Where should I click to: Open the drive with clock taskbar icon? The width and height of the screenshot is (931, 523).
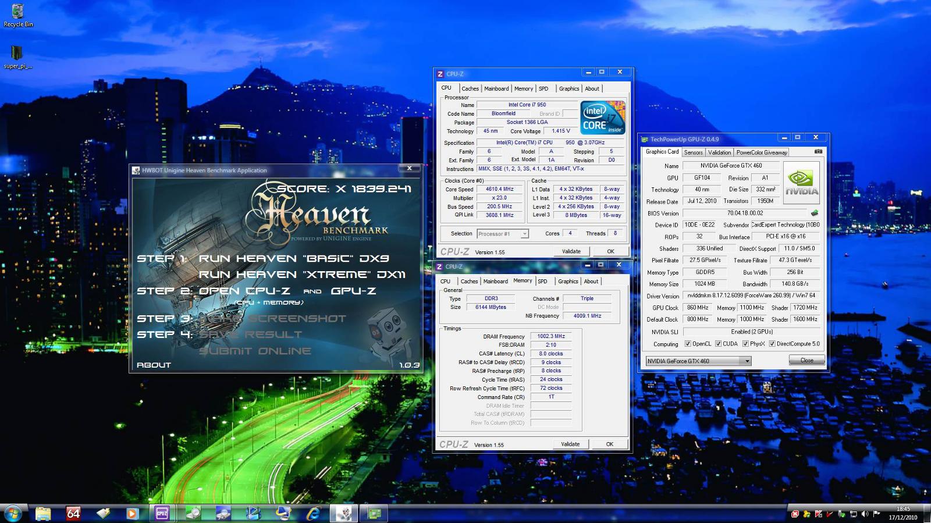(x=193, y=513)
